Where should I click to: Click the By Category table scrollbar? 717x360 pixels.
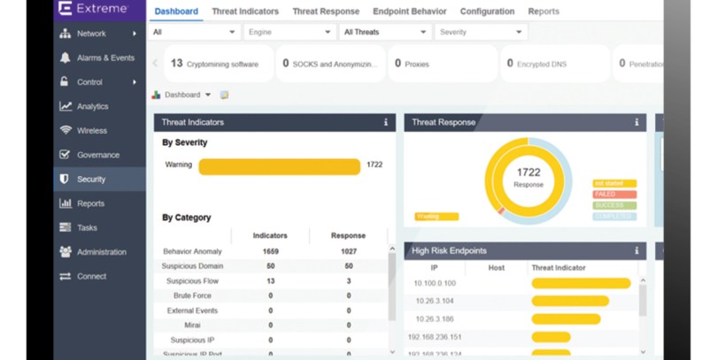pyautogui.click(x=392, y=287)
